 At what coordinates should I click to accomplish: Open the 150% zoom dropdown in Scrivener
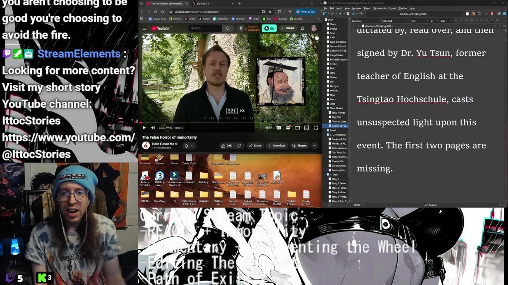click(358, 205)
